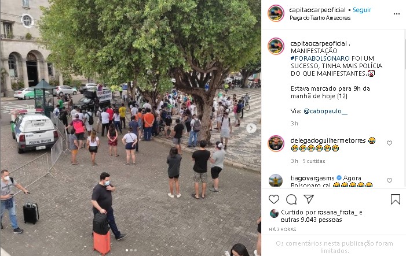The width and height of the screenshot is (406, 256).
Task: Show the list of outras 9.043 pessoas
Action: click(x=311, y=220)
